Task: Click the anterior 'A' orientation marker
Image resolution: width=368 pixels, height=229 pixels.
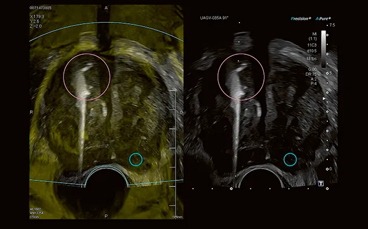Action: [x=106, y=8]
